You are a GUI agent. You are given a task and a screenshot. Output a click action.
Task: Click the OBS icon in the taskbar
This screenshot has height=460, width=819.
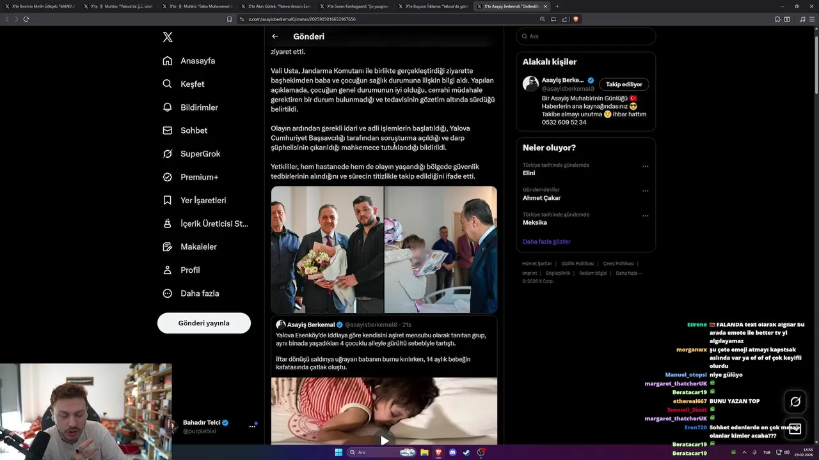click(481, 452)
